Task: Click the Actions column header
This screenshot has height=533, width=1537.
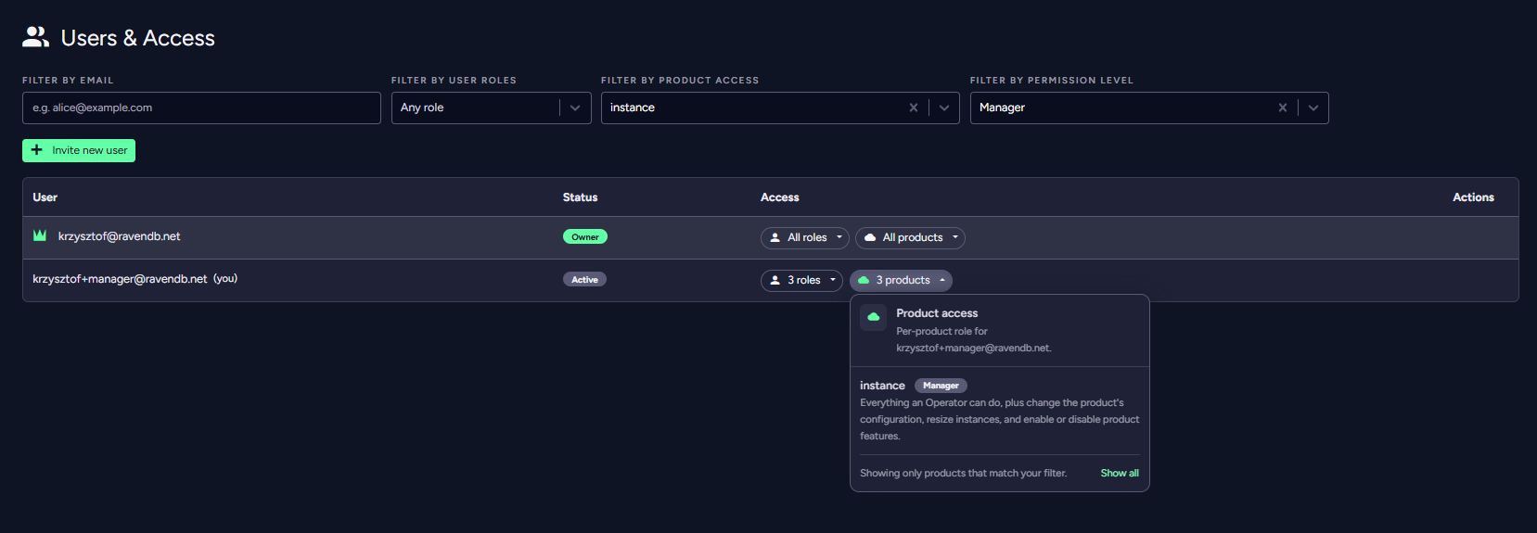Action: point(1473,197)
